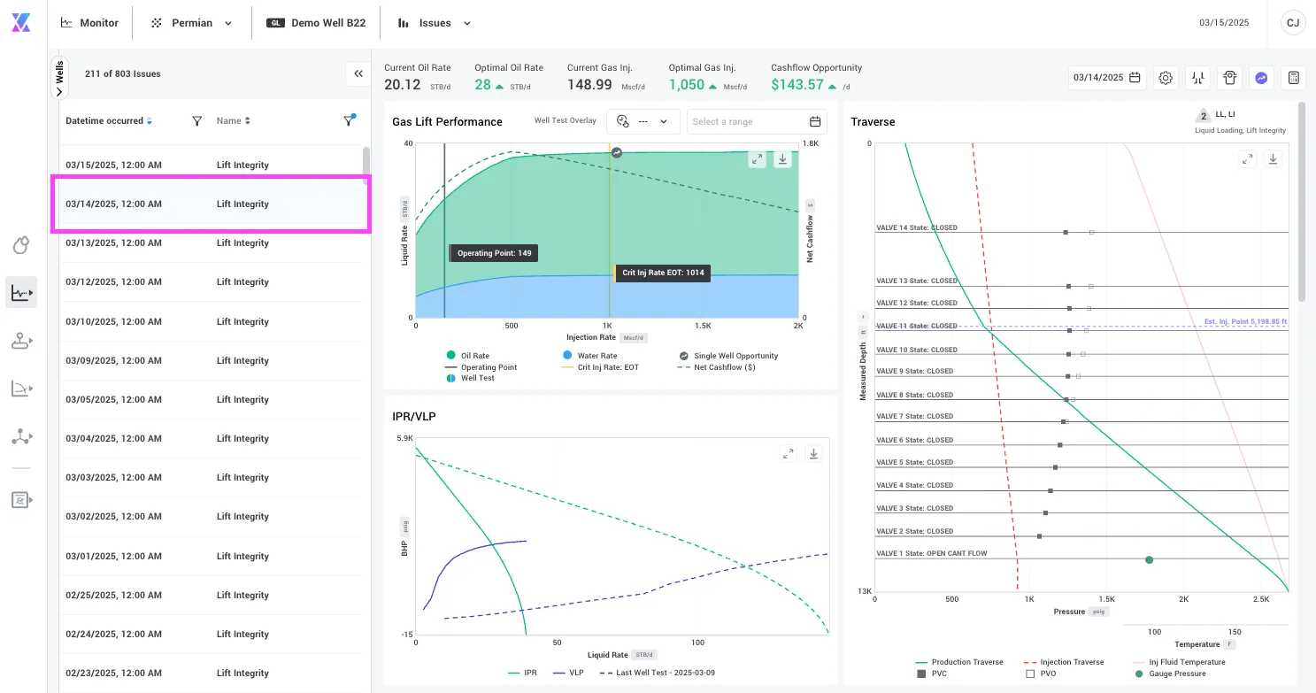Image resolution: width=1316 pixels, height=693 pixels.
Task: Sort by Datetime occurred column
Action: tap(109, 121)
